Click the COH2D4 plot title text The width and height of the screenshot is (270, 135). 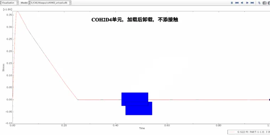coord(135,20)
